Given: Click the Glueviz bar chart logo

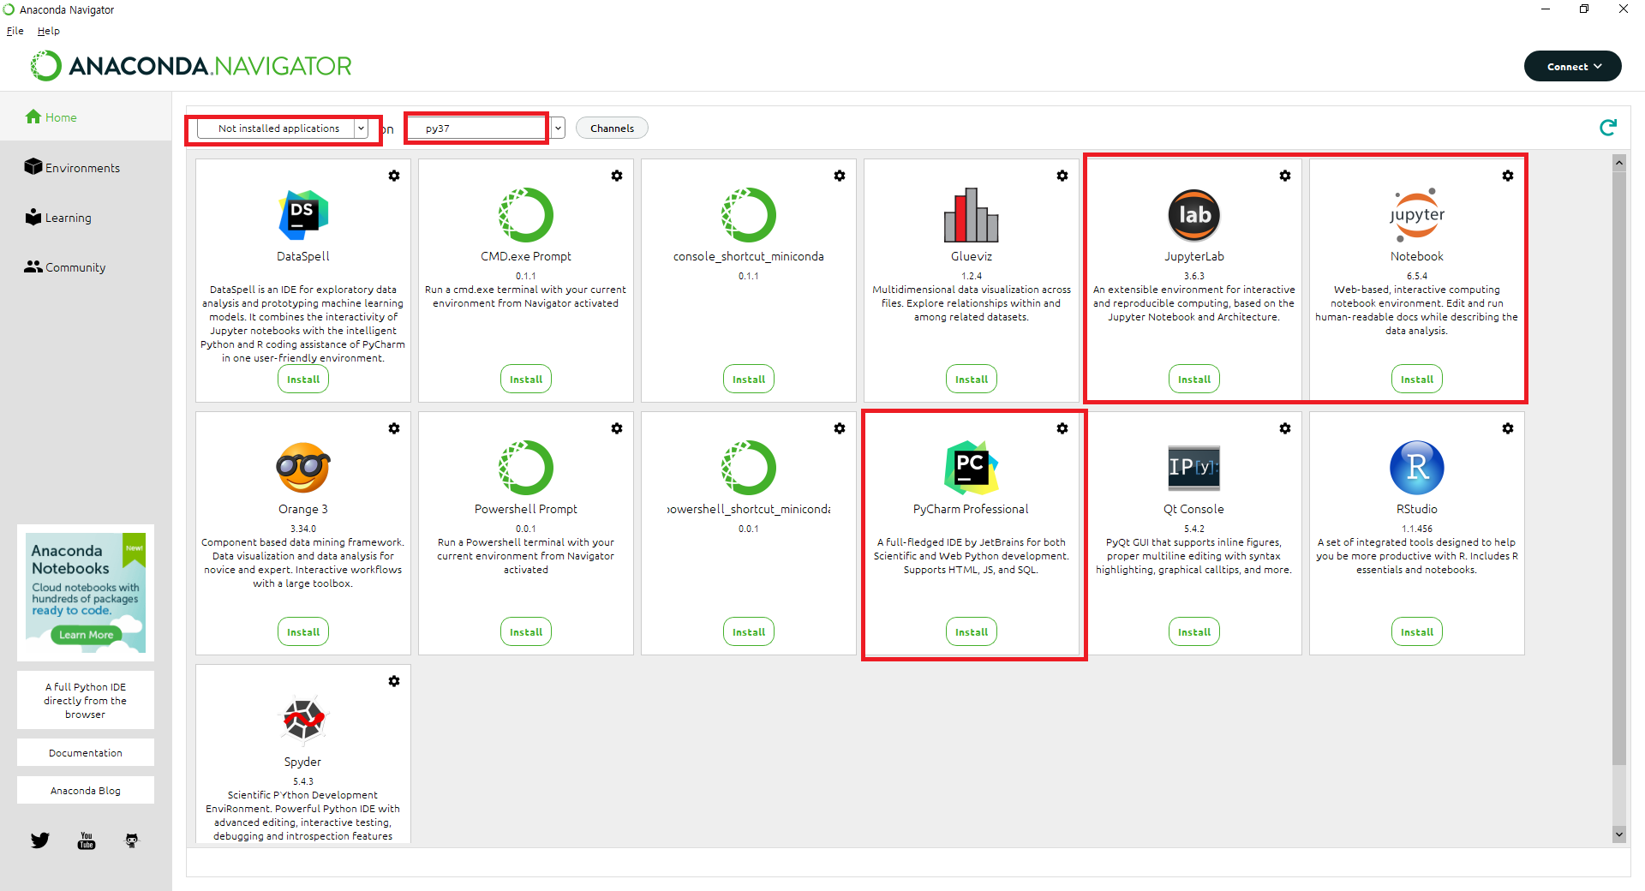Looking at the screenshot, I should [x=972, y=215].
